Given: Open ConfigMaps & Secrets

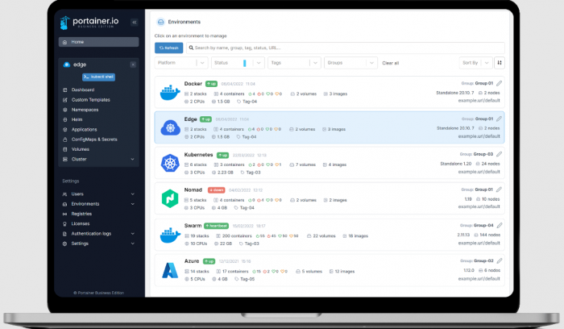Looking at the screenshot, I should [94, 140].
